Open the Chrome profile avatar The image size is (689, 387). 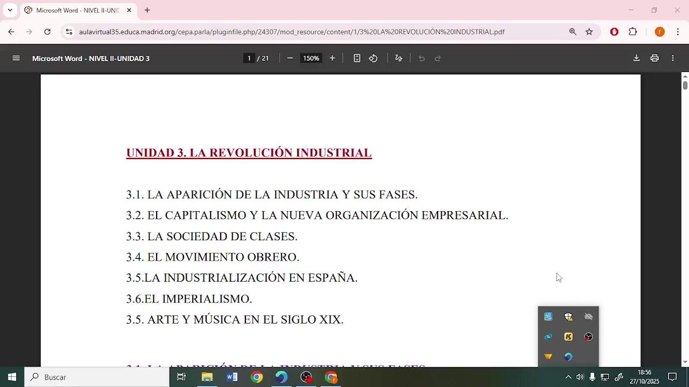coord(659,32)
